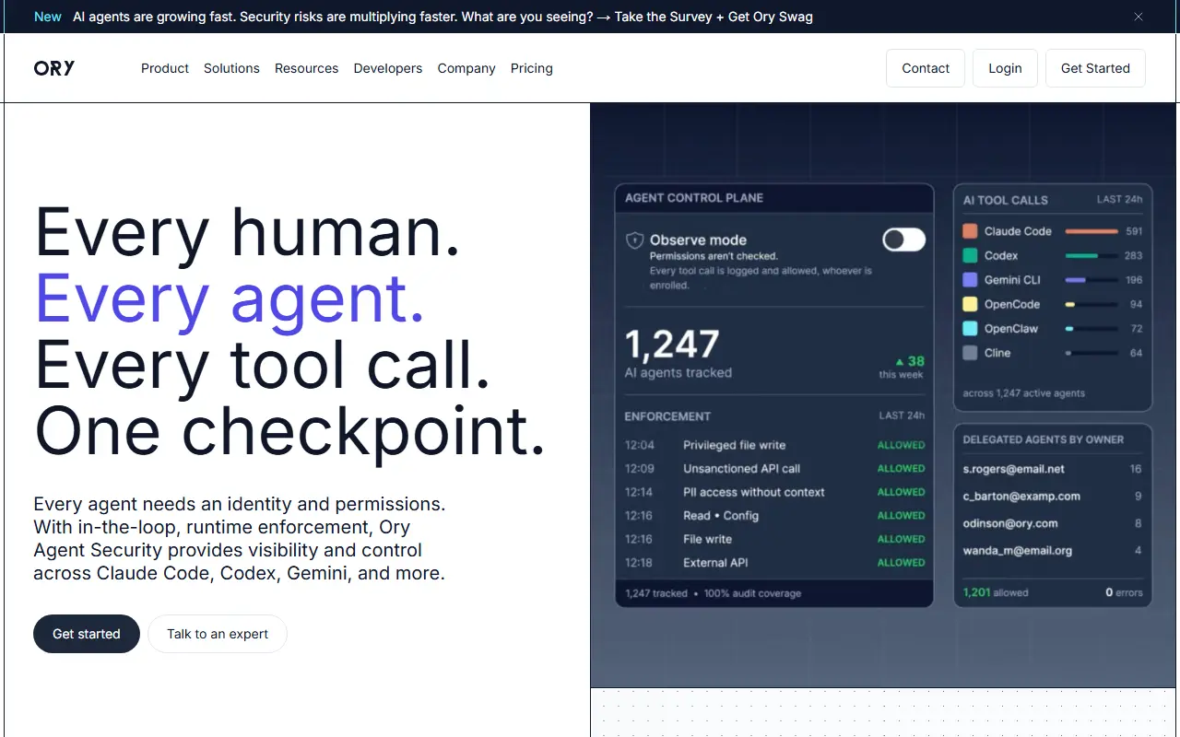Click the Privileged file write row
The height and width of the screenshot is (737, 1180).
(774, 445)
